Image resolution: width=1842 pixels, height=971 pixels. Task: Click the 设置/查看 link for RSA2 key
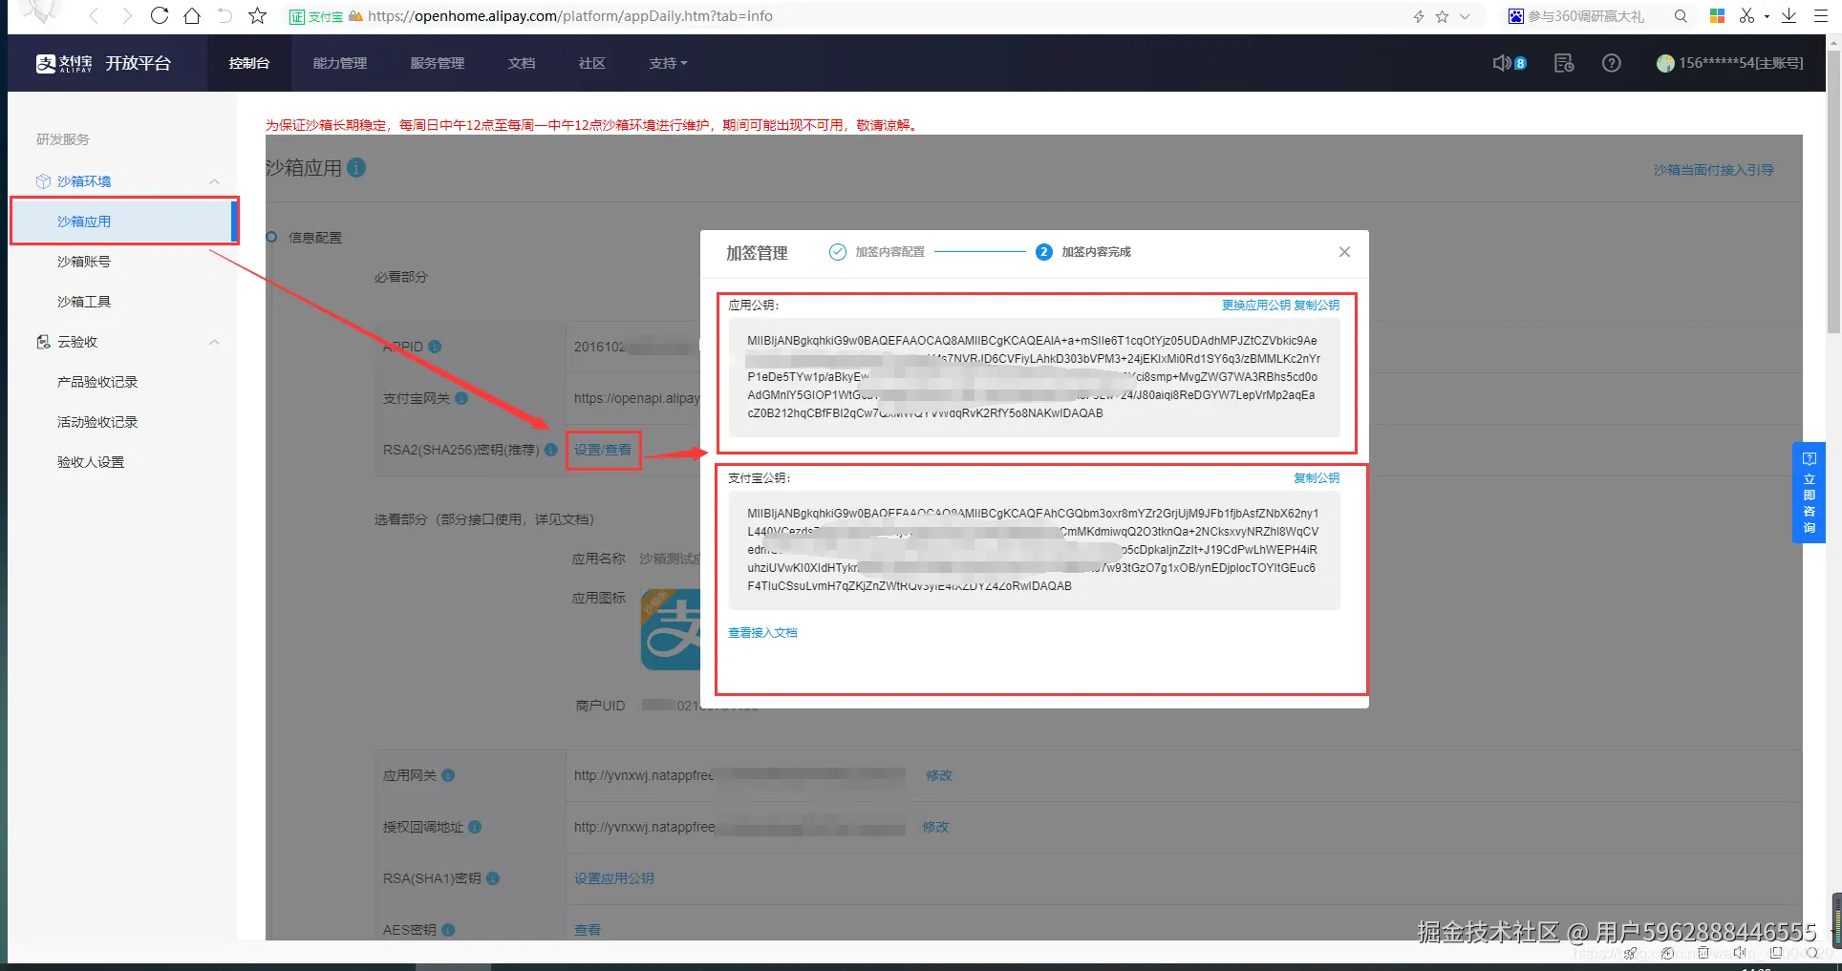[x=603, y=450]
